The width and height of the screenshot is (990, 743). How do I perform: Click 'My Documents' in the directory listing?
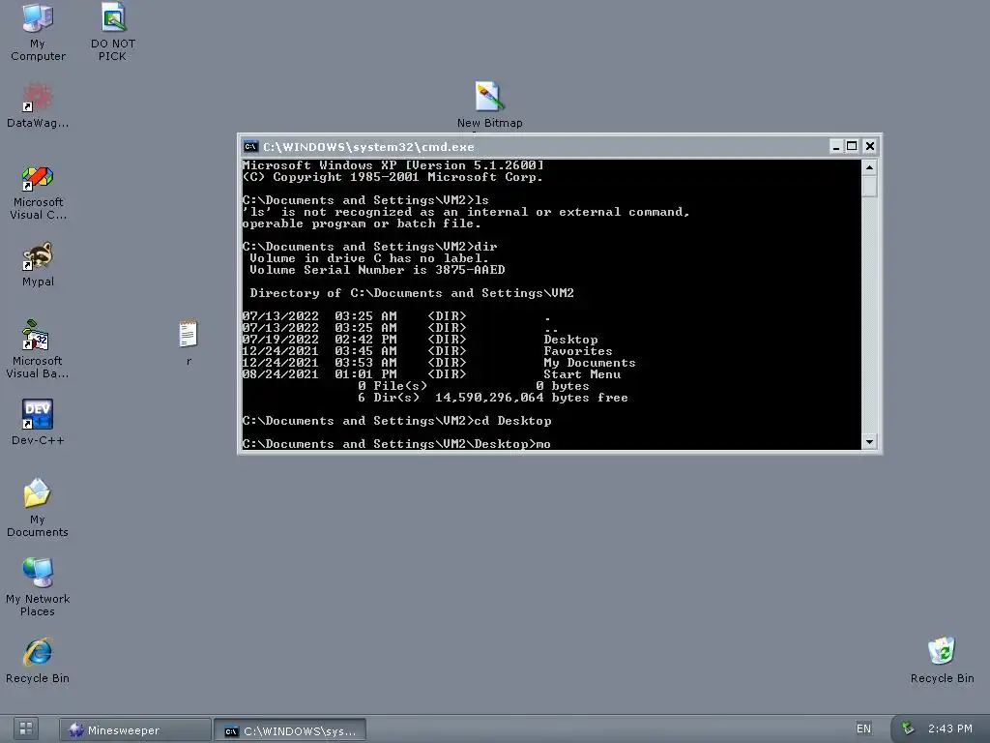point(589,363)
